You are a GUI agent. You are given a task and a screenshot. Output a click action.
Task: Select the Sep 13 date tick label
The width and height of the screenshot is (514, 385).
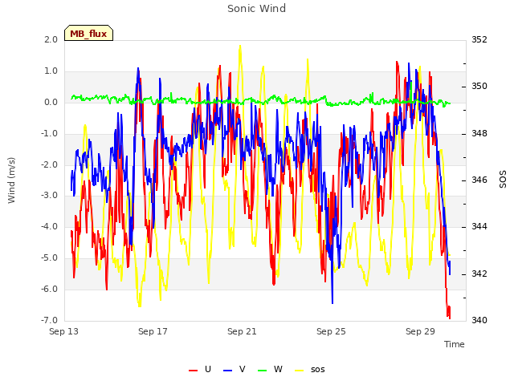[x=63, y=331]
